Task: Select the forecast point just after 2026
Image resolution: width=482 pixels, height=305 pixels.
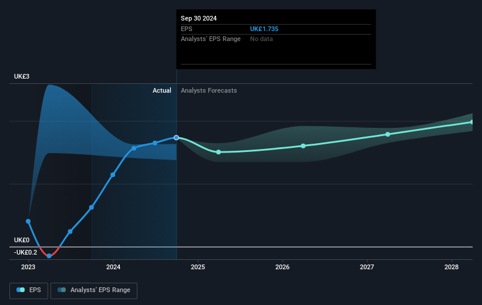Action: coord(303,146)
